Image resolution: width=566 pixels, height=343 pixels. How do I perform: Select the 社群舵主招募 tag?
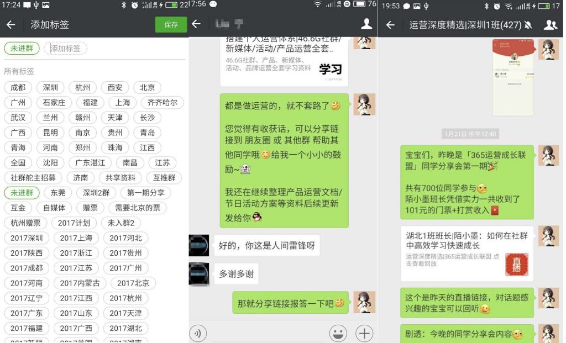tap(33, 178)
